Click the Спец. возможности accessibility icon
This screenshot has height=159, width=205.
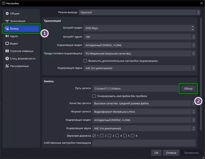point(7,58)
